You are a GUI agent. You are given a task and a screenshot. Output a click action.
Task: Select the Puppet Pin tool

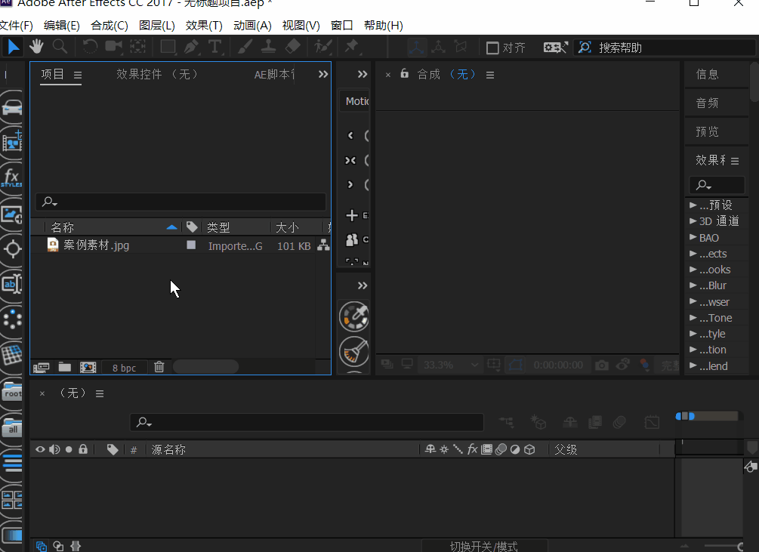coord(352,47)
